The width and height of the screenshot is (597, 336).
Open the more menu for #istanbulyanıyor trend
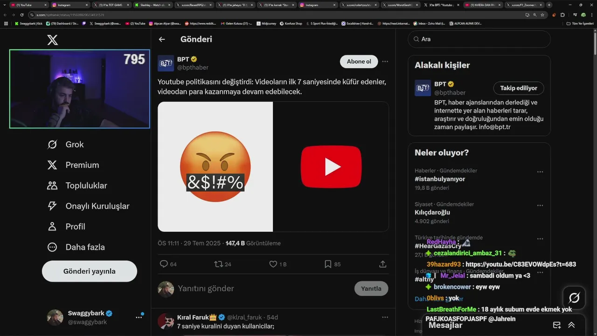(540, 172)
